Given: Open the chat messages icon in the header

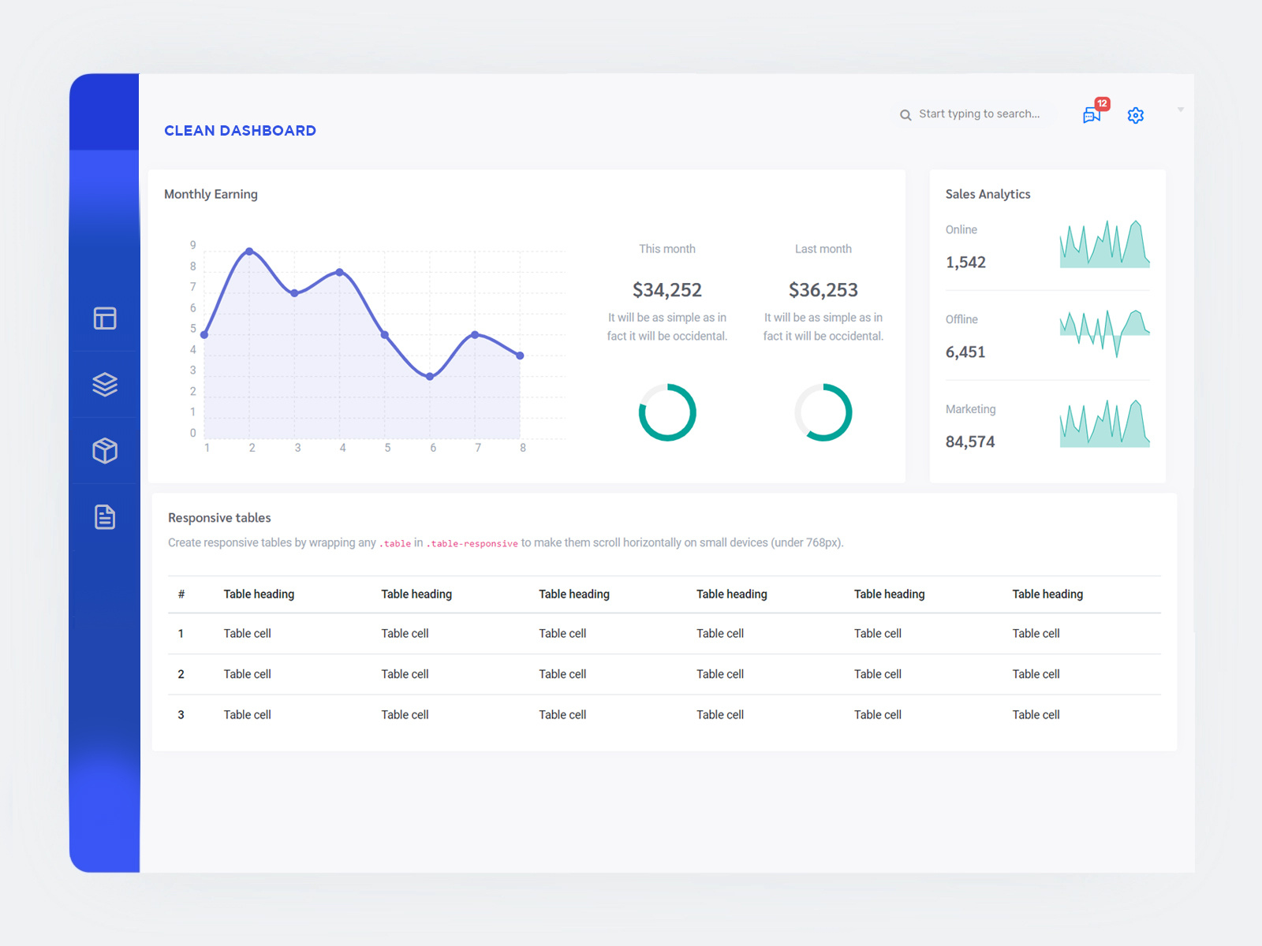Looking at the screenshot, I should (1092, 117).
